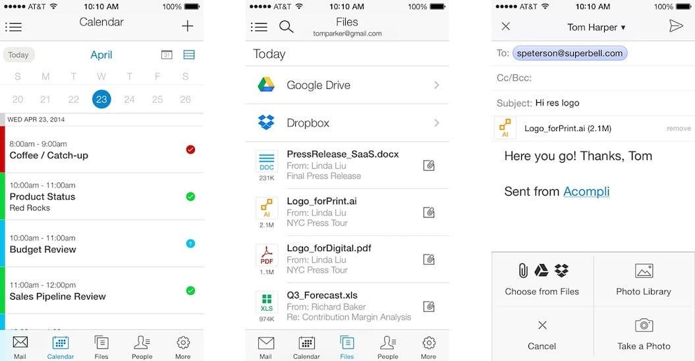695x361 pixels.
Task: Open Mail tab in Files screen
Action: (x=265, y=347)
